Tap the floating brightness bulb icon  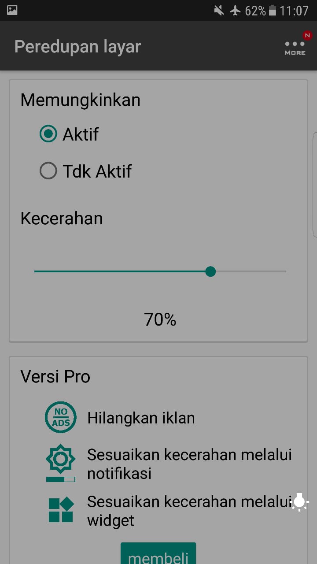point(299,502)
